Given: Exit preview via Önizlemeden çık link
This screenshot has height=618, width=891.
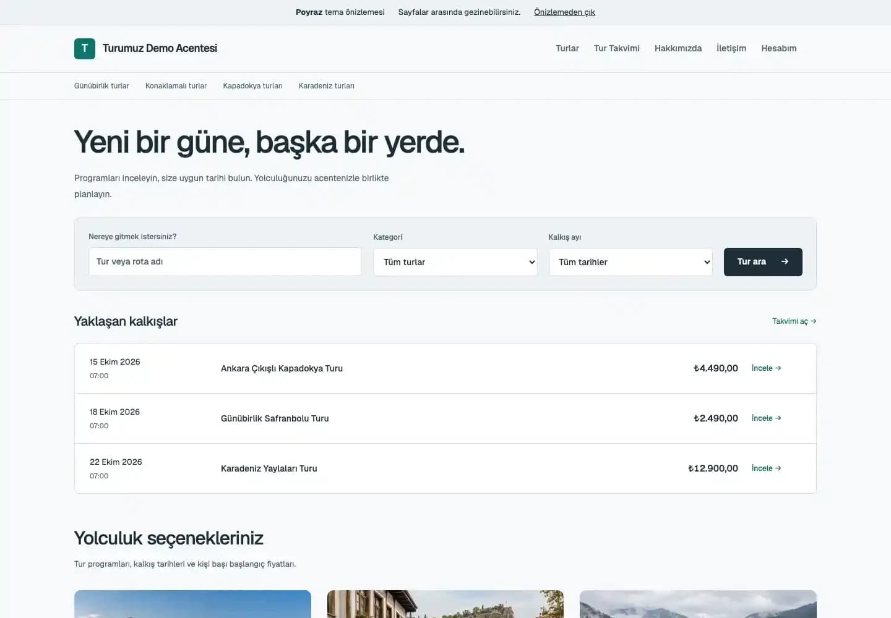Looking at the screenshot, I should [x=564, y=12].
